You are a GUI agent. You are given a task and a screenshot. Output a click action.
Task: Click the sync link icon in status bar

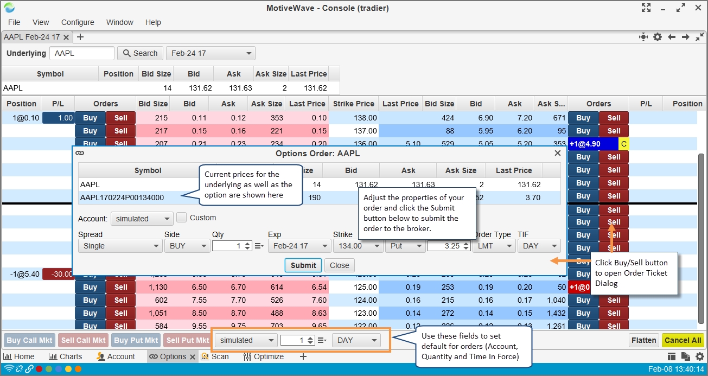point(19,369)
